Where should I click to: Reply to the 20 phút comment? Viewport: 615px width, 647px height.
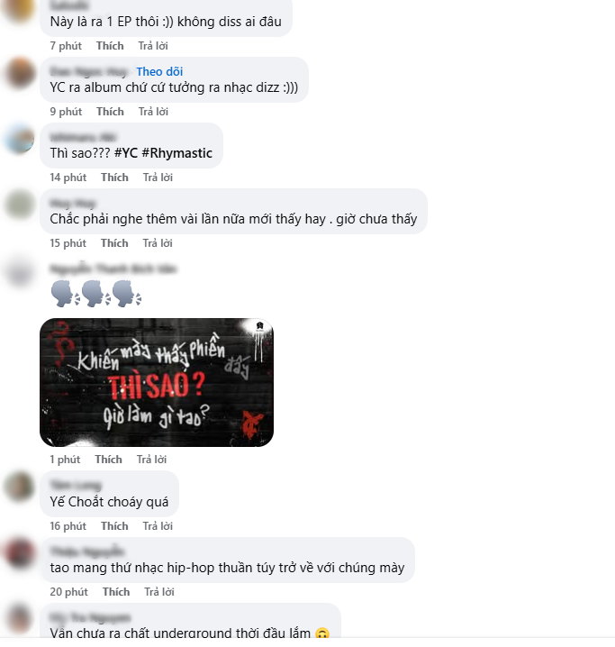159,592
